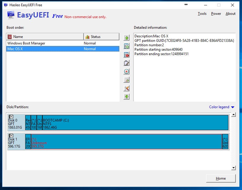Screen dimensions: 242x190
Task: Expand the Color legend dropdown
Action: (222, 107)
